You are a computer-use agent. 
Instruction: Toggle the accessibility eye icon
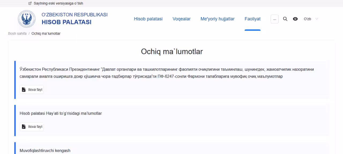pyautogui.click(x=295, y=19)
